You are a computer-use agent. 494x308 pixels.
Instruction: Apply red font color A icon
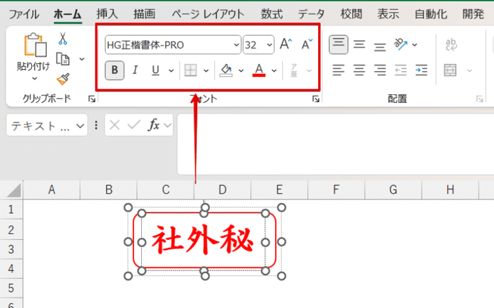[x=259, y=70]
